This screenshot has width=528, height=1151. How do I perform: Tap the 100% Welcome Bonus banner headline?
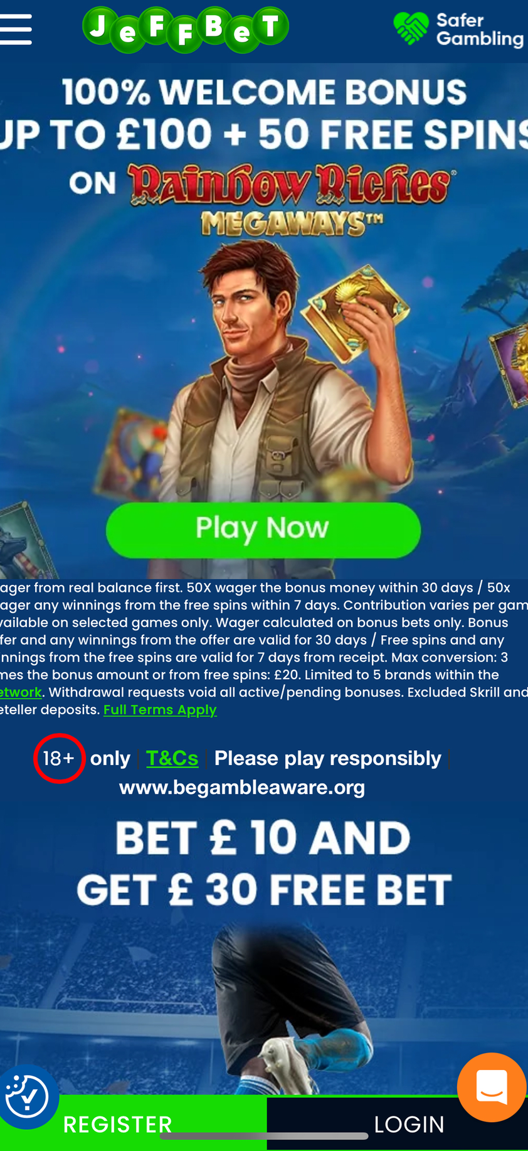coord(264,114)
